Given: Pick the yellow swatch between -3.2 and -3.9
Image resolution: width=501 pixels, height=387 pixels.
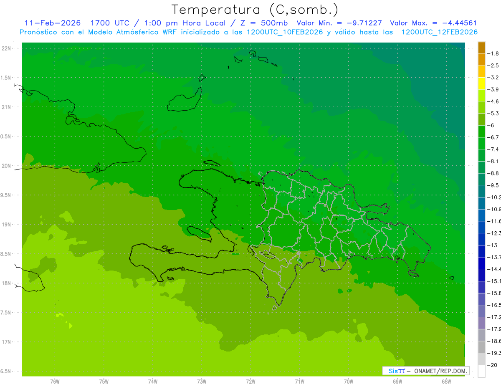Looking at the screenshot, I should pyautogui.click(x=481, y=83).
